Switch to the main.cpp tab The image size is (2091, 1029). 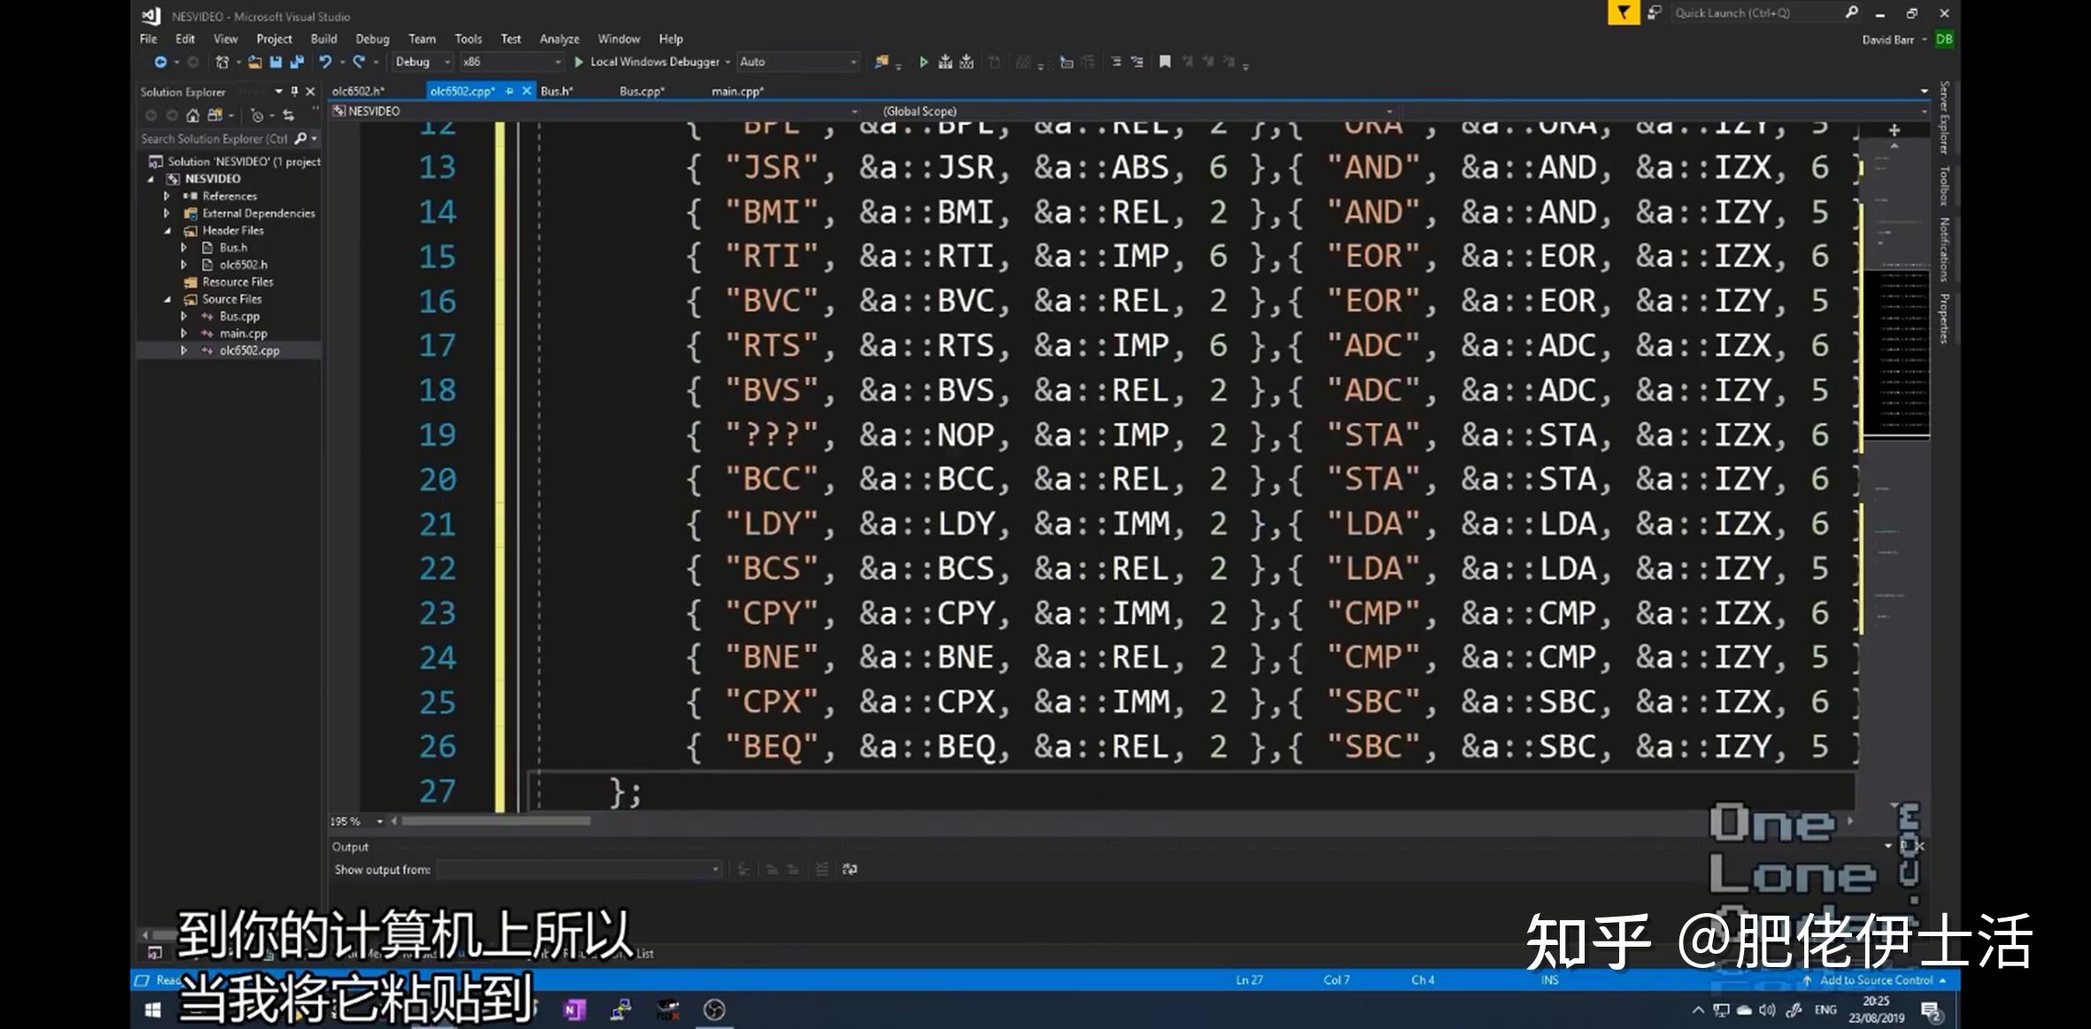click(737, 91)
